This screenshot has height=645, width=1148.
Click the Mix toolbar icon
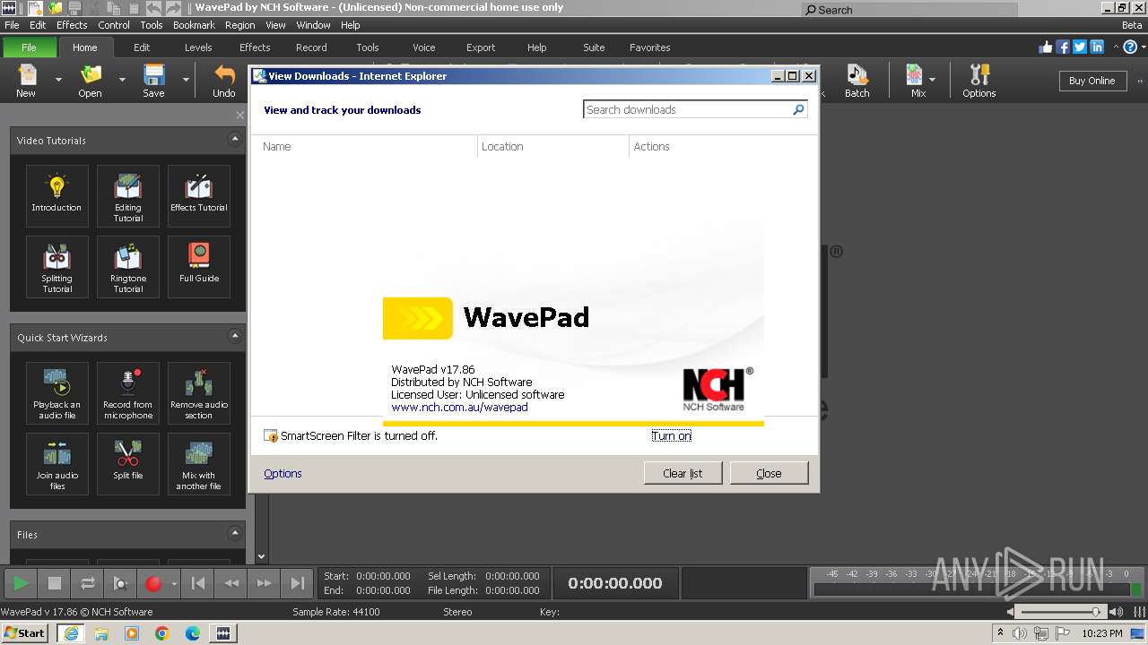(x=917, y=80)
